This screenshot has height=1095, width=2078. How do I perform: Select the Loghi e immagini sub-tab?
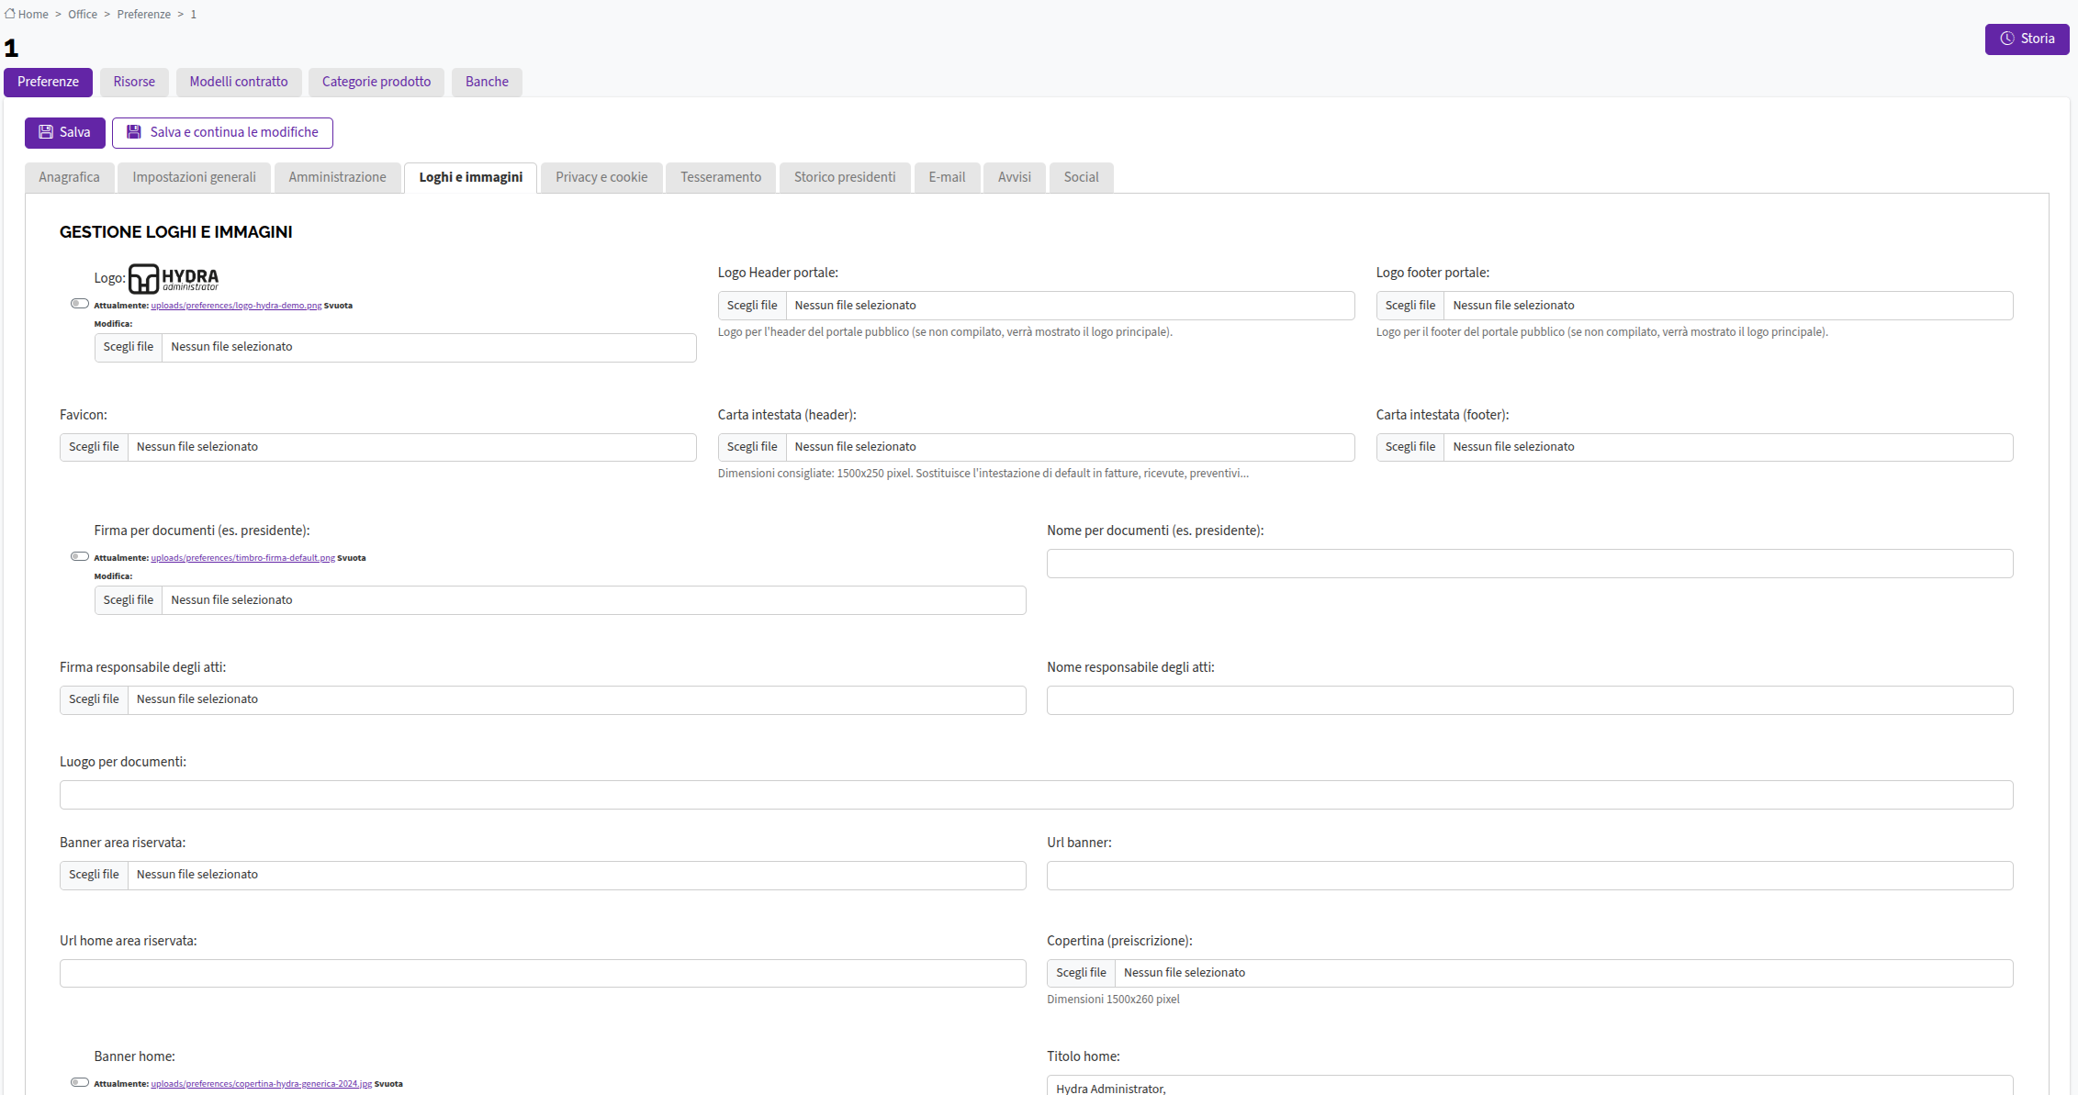click(471, 177)
